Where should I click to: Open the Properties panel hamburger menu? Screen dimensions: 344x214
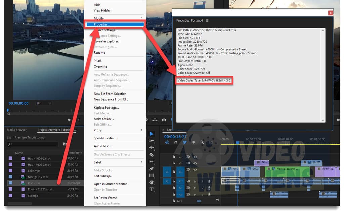(x=207, y=20)
